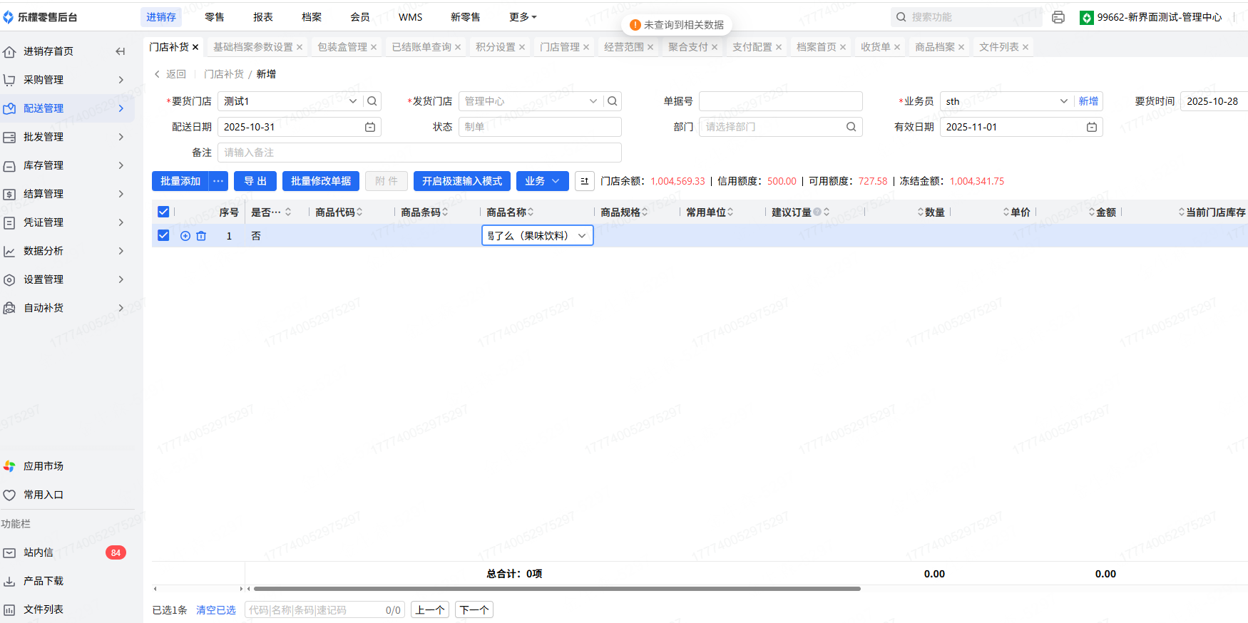This screenshot has height=623, width=1248.
Task: Uncheck the checkbox for row 1
Action: click(x=163, y=235)
